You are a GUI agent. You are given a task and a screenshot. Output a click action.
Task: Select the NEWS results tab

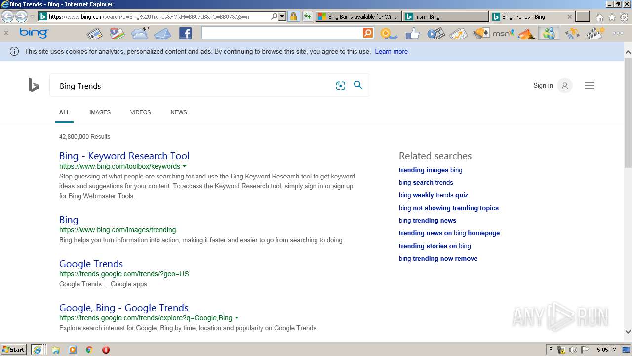179,112
